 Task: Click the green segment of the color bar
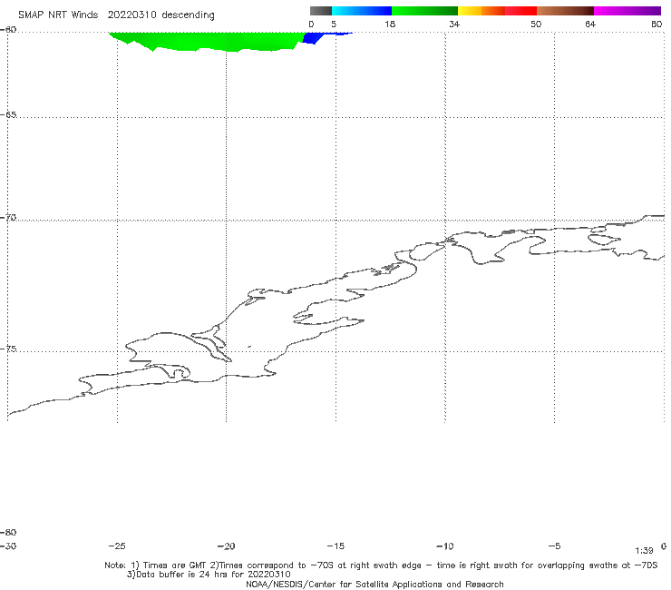coord(424,11)
